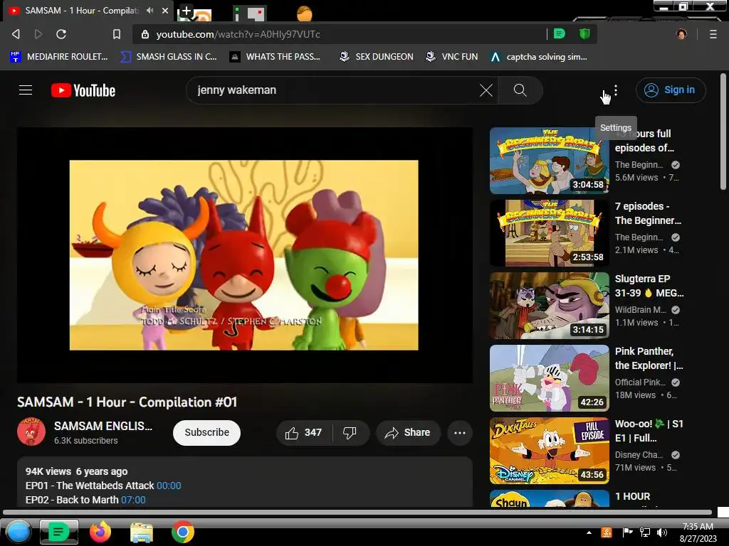Expand the video description box
729x546 pixels.
click(245, 482)
